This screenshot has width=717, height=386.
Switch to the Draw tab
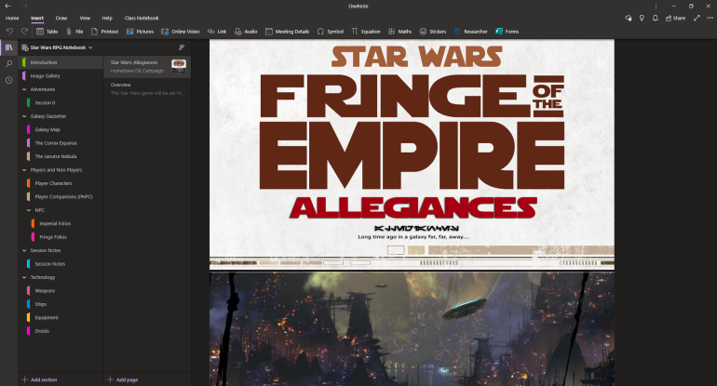tap(61, 18)
